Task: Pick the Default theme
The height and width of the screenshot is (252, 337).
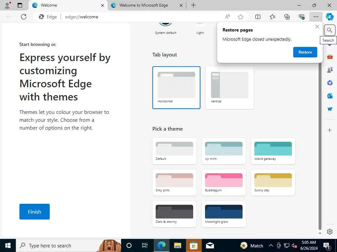Action: [174, 151]
